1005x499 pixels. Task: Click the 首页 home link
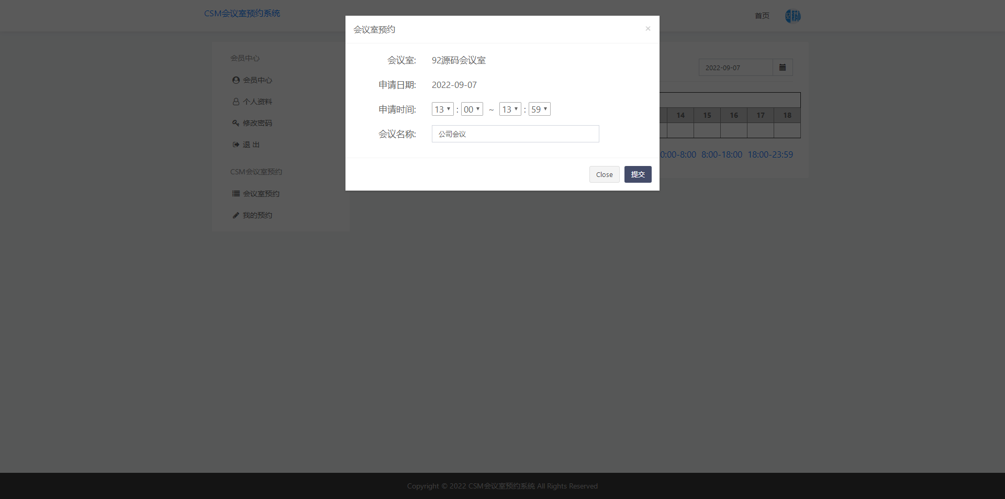pos(762,16)
